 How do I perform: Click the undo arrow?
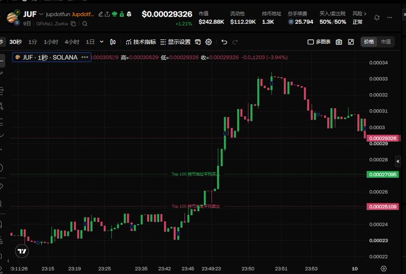pos(224,42)
